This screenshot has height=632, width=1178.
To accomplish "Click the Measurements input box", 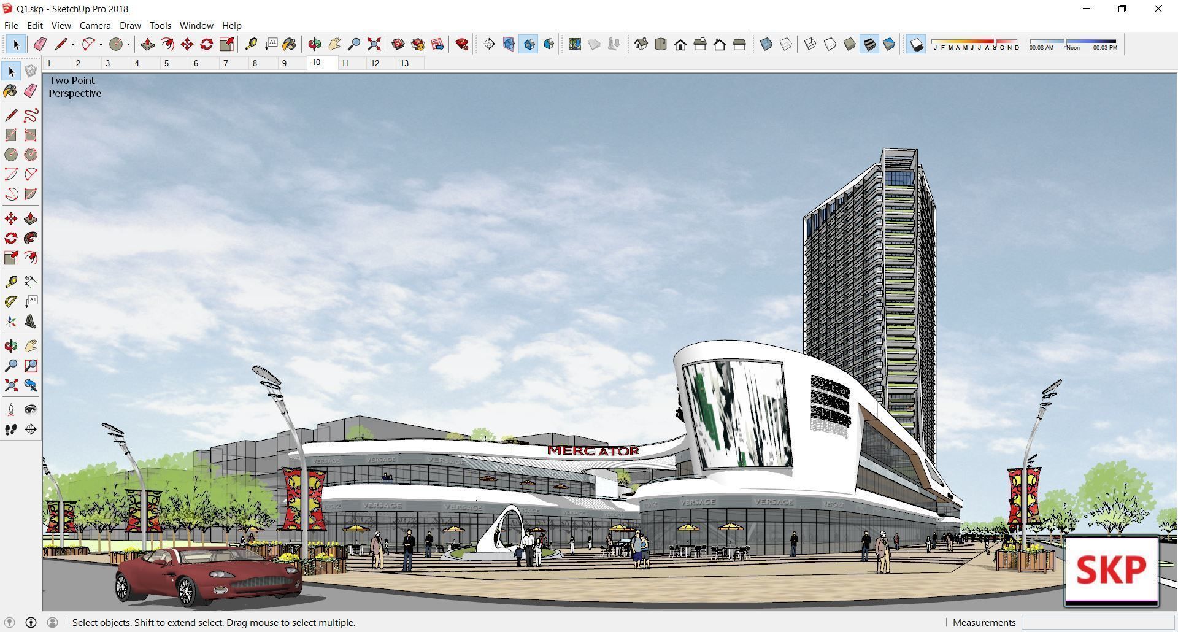I will point(1096,622).
